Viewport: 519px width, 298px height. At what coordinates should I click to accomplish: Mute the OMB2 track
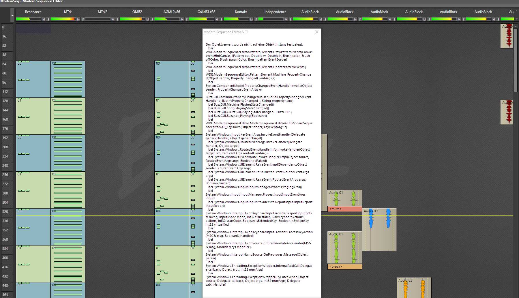147,19
